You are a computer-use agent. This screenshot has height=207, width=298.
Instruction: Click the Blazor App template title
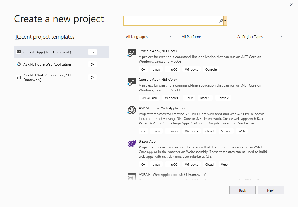[x=147, y=141]
